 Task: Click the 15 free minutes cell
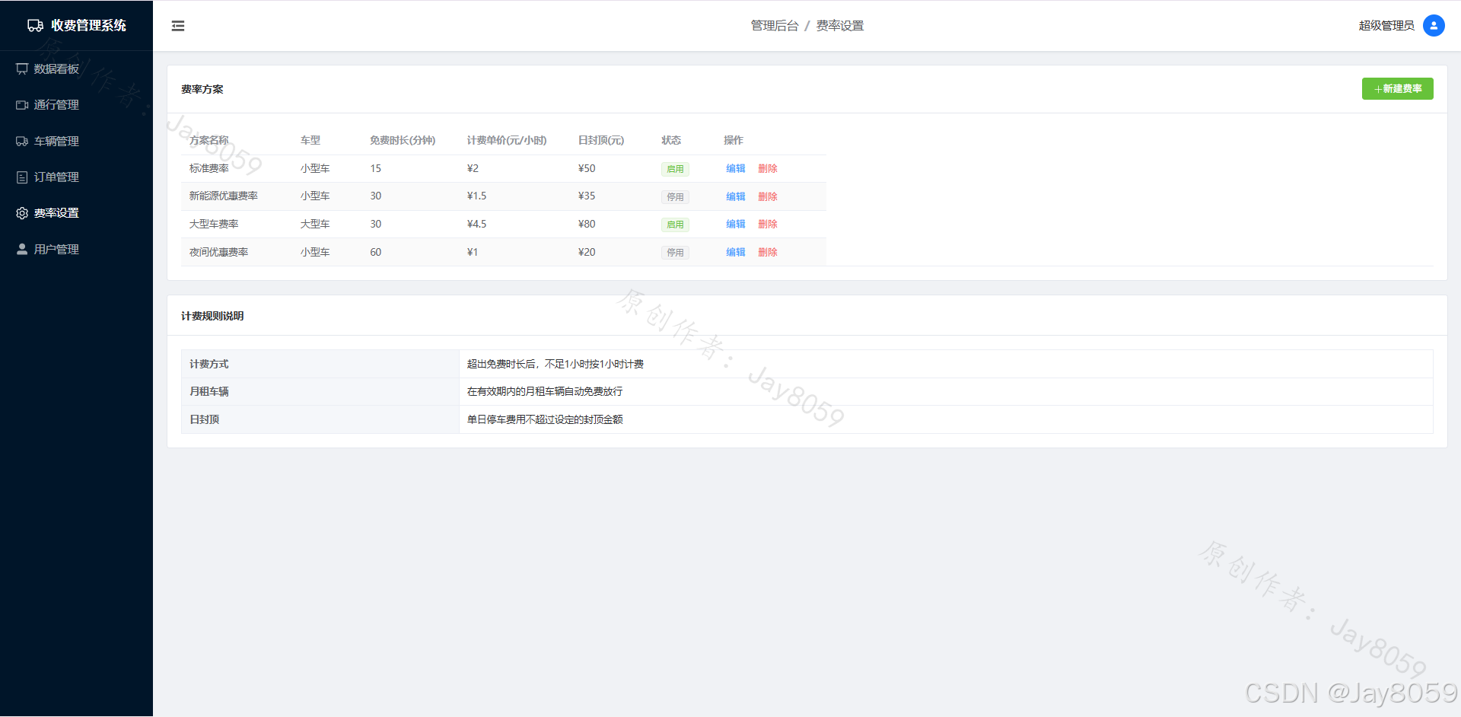[376, 169]
